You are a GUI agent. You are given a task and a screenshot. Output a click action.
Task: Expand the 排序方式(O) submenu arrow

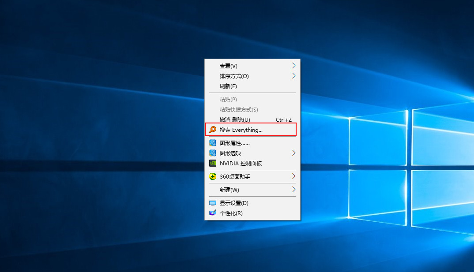293,76
